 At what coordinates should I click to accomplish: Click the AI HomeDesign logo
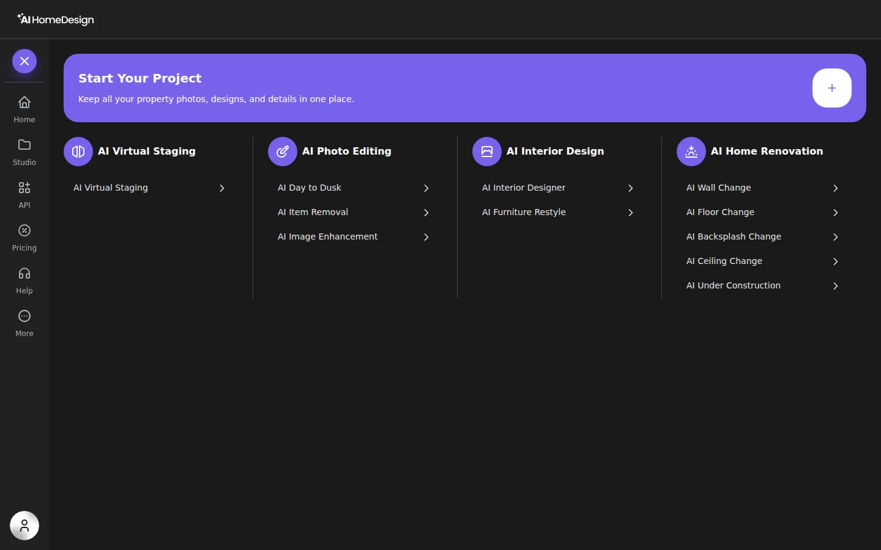(56, 20)
